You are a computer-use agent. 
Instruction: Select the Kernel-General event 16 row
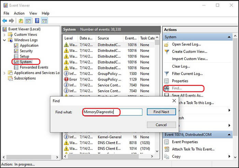click(109, 137)
